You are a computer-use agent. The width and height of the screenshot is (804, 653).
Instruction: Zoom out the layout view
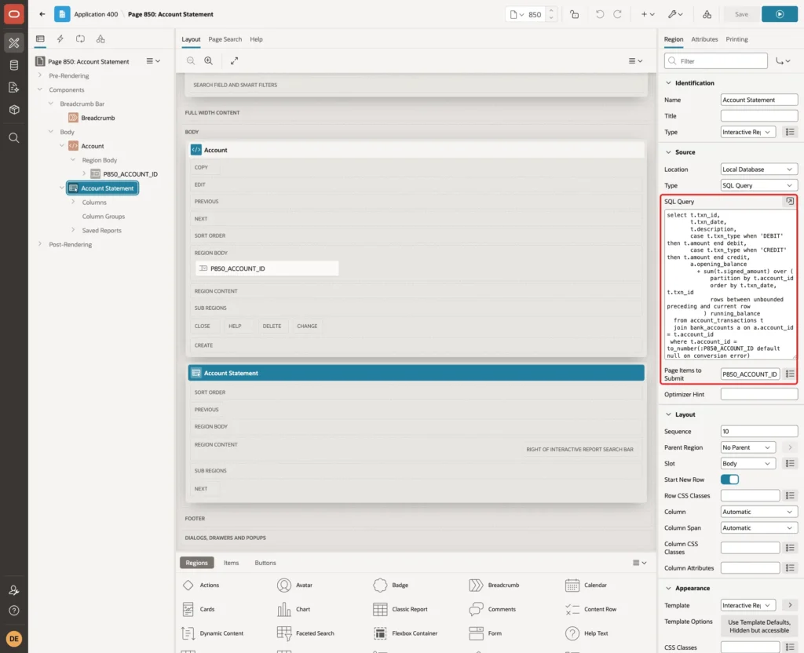click(x=191, y=60)
